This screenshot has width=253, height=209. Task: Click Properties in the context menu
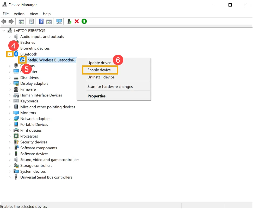pyautogui.click(x=96, y=96)
